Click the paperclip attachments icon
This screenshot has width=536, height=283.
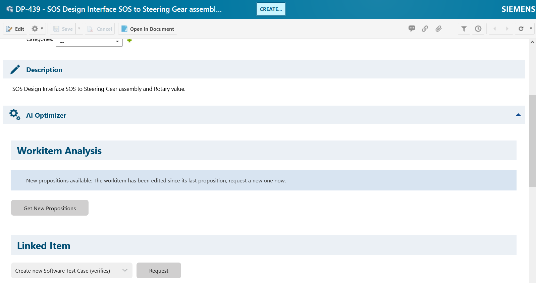(438, 29)
